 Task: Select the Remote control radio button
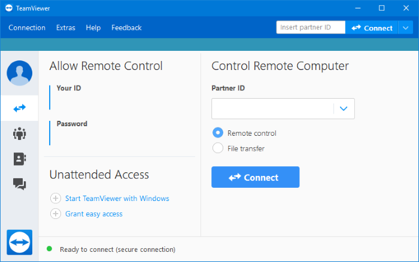point(218,133)
